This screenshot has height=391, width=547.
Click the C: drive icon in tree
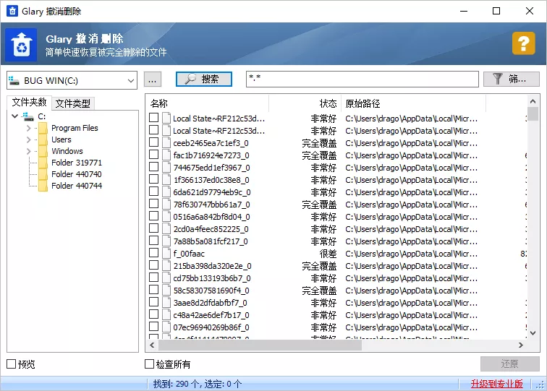[28, 116]
